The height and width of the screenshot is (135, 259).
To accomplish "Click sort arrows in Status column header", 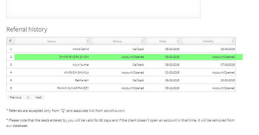I will pyautogui.click(x=142, y=41).
